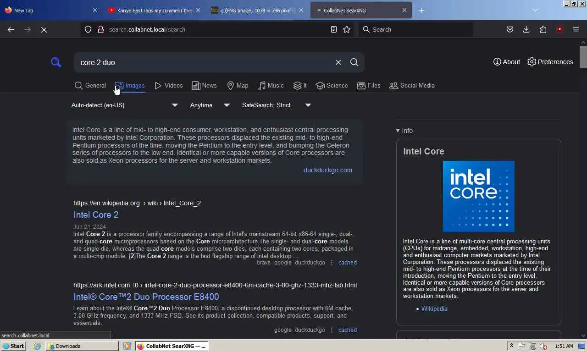Open the Anytime time range dropdown
Image resolution: width=587 pixels, height=352 pixels.
(210, 105)
